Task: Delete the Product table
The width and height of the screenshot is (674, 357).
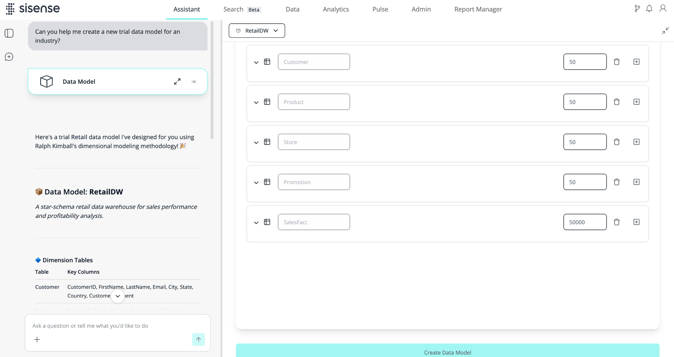Action: (617, 102)
